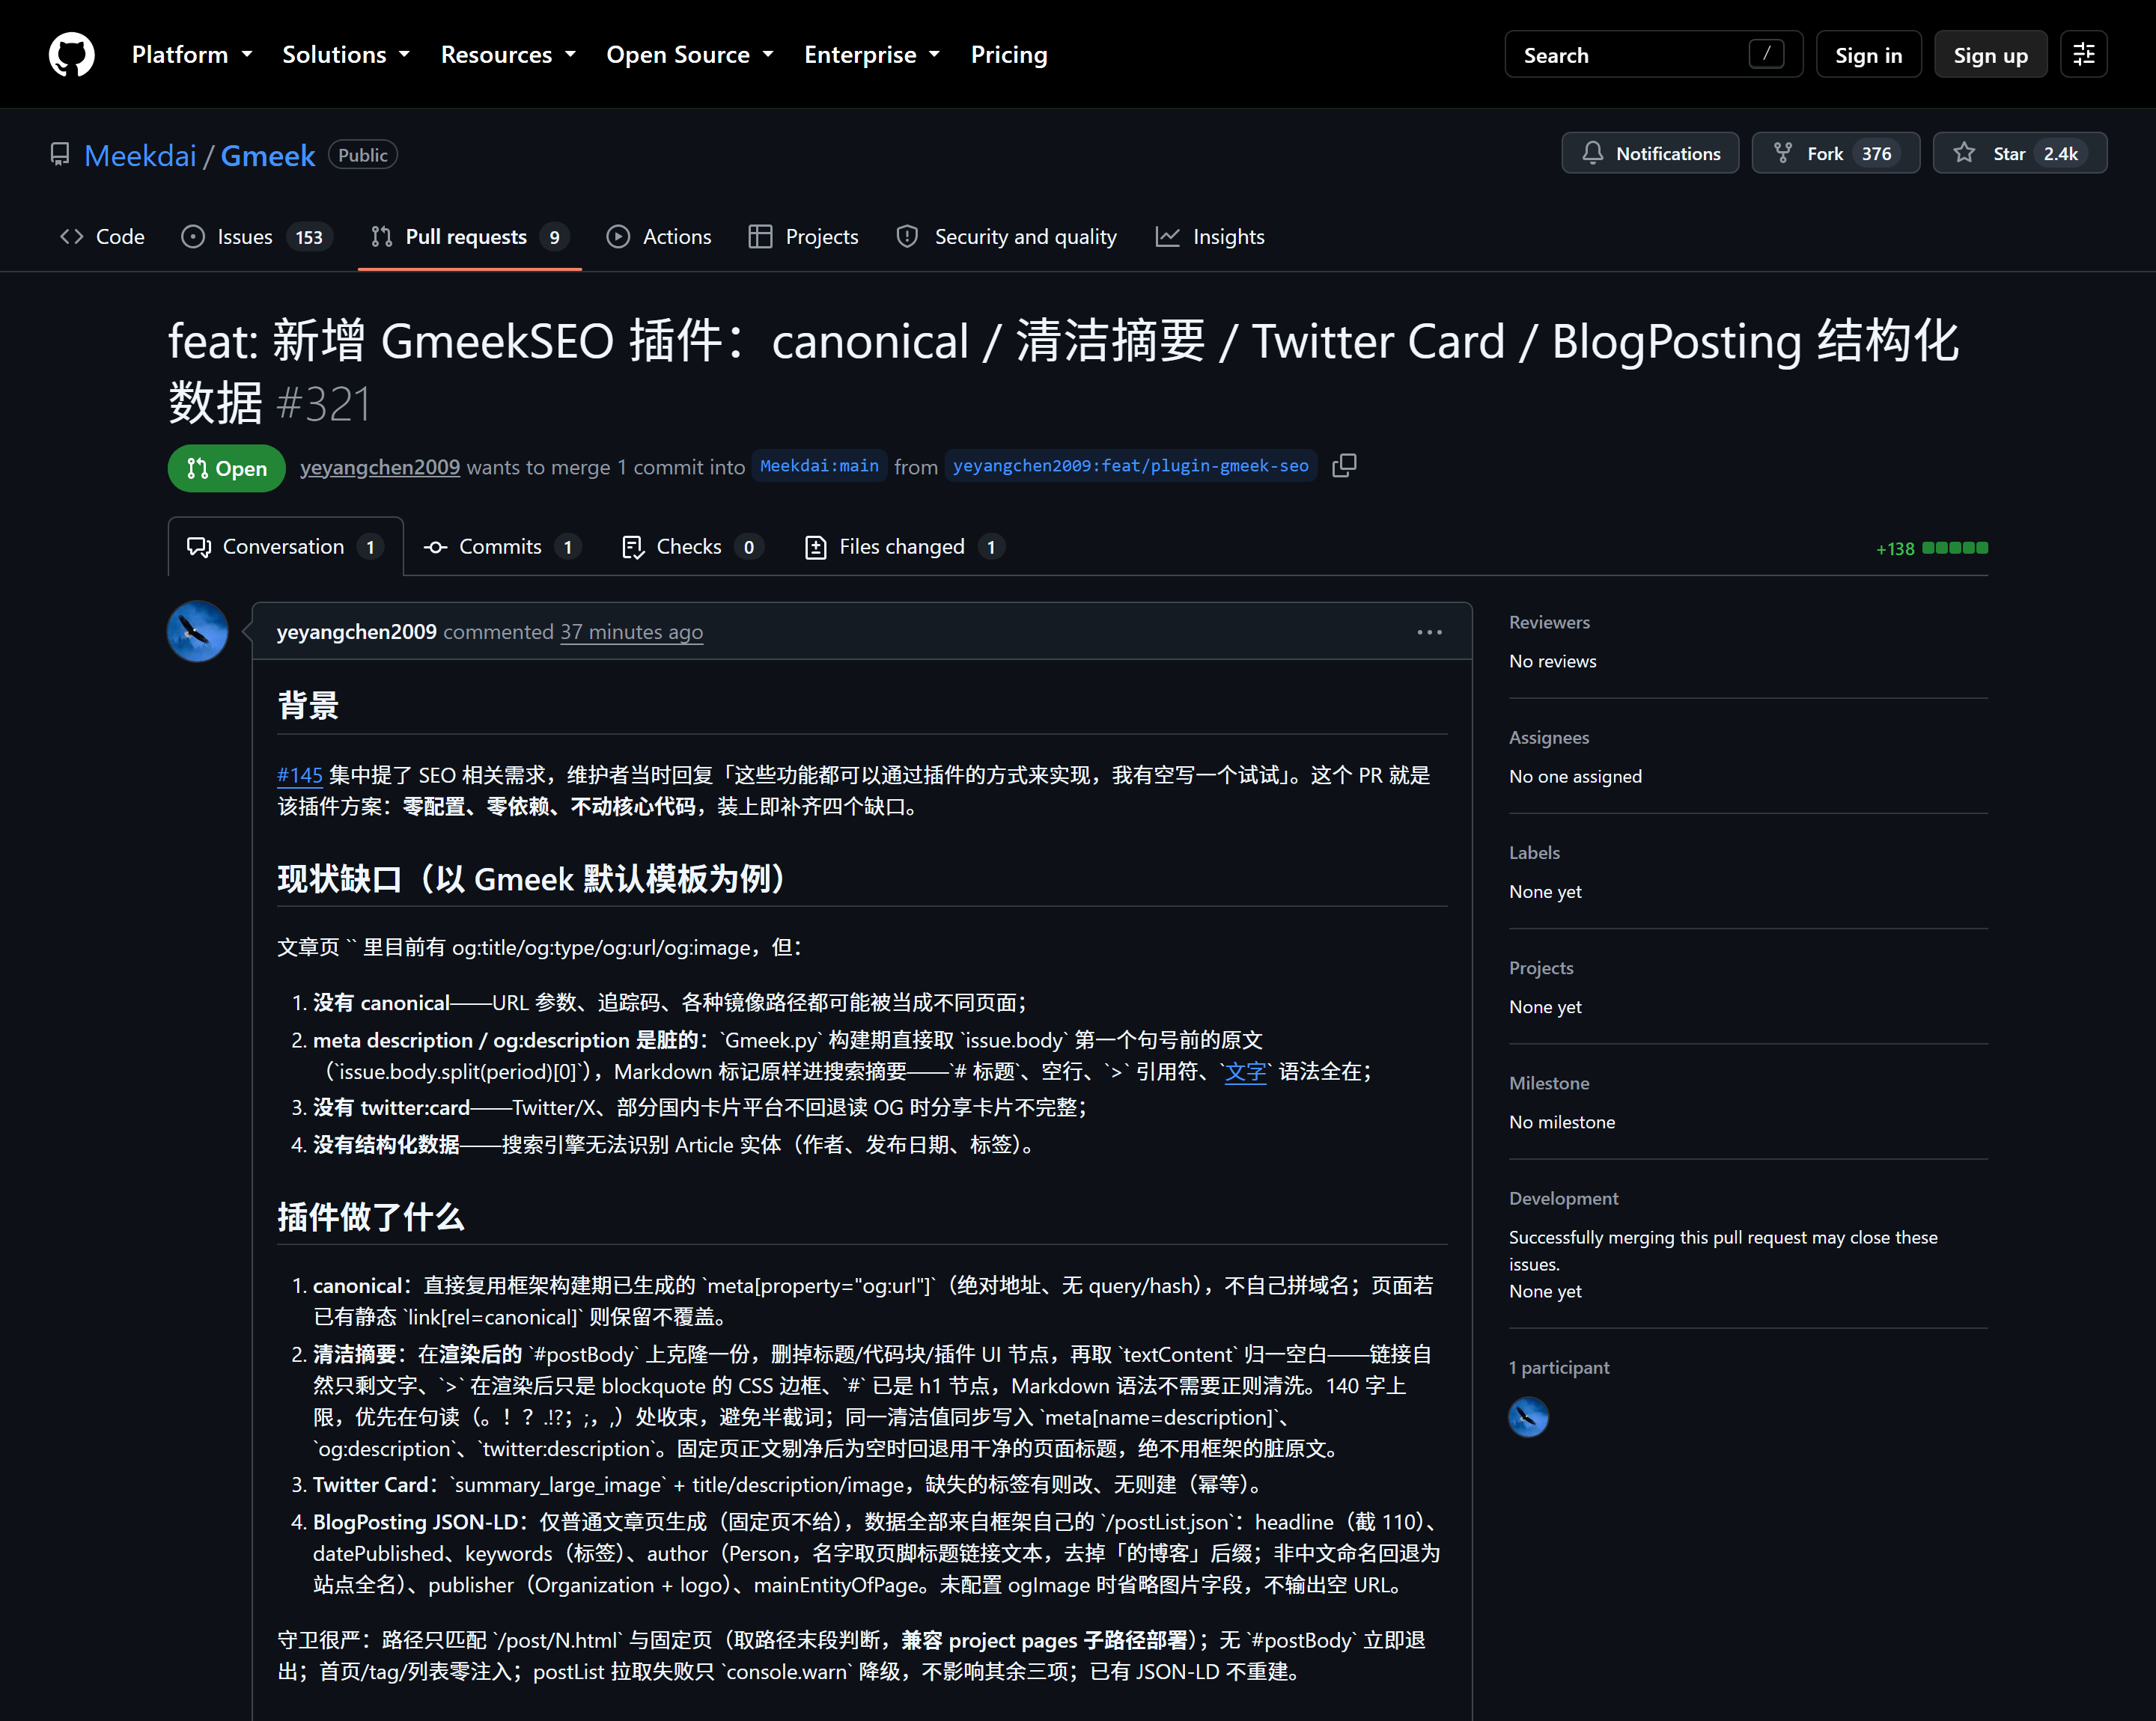This screenshot has width=2156, height=1721.
Task: Click the Sign up button
Action: click(1990, 54)
